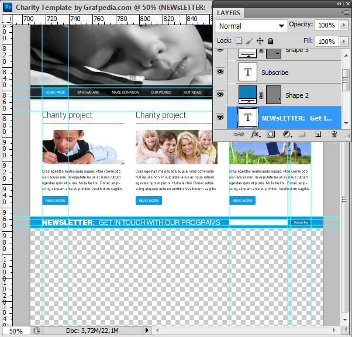Click MAKE DONATION nav item
This screenshot has height=337, width=352.
tap(125, 92)
